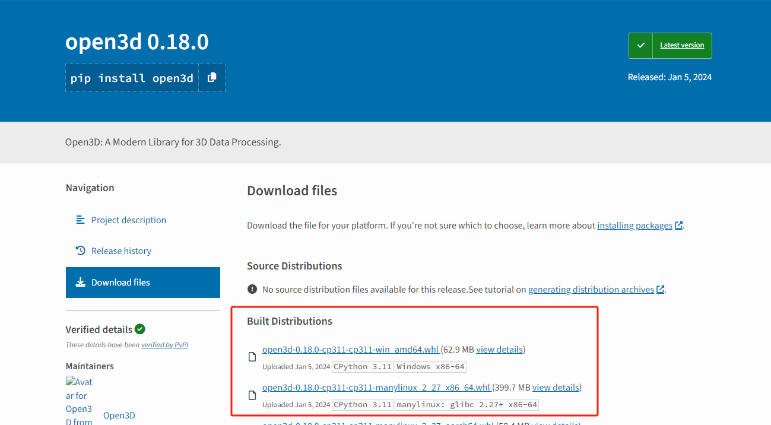Click external link icon after distribution archives

point(660,290)
